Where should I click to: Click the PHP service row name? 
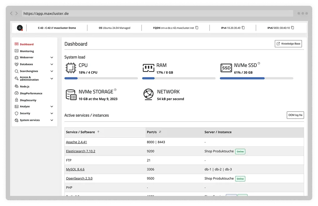(69, 188)
